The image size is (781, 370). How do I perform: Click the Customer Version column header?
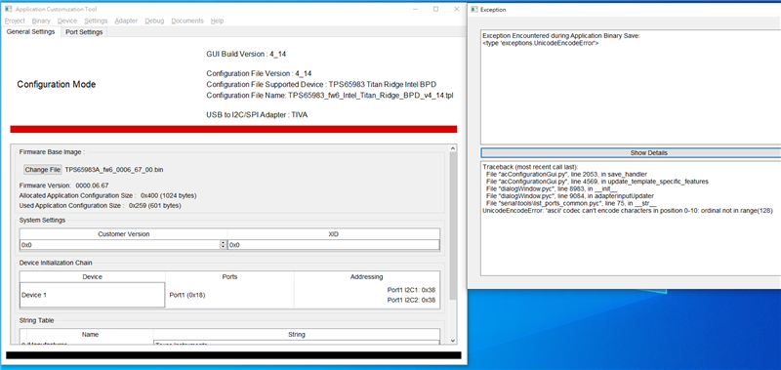[124, 234]
